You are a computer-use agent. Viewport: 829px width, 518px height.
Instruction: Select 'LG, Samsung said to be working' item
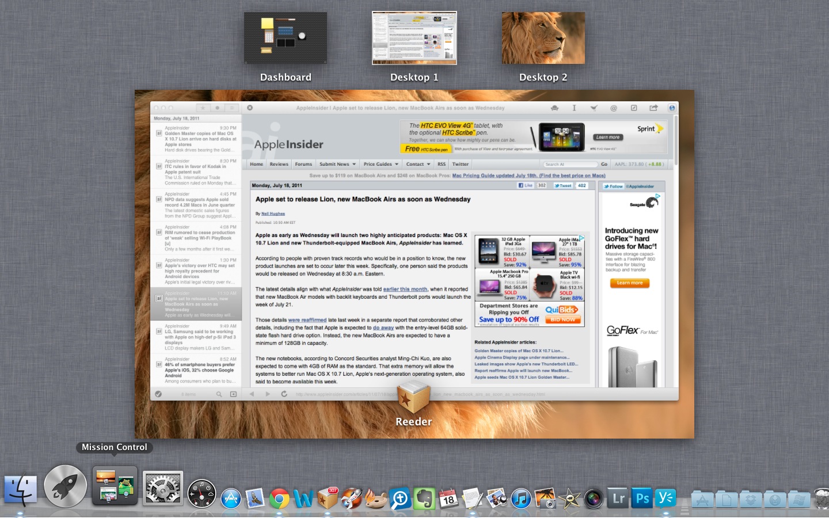tap(196, 337)
